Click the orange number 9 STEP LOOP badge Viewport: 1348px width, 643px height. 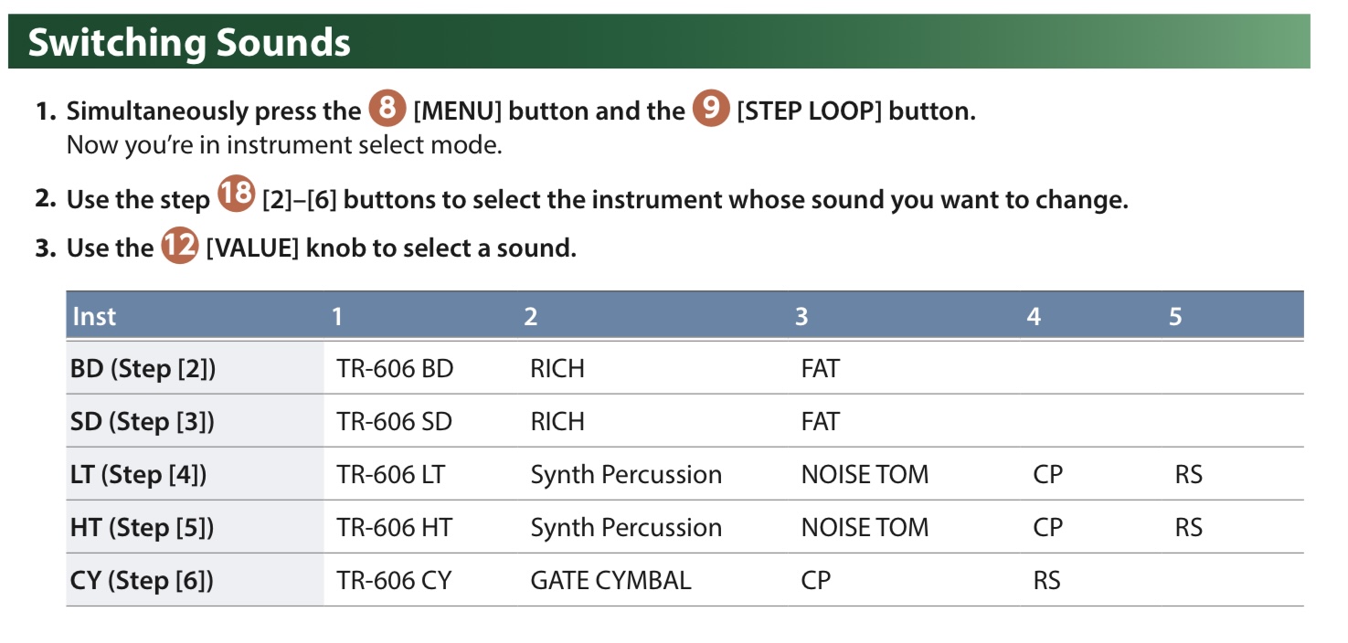(710, 110)
